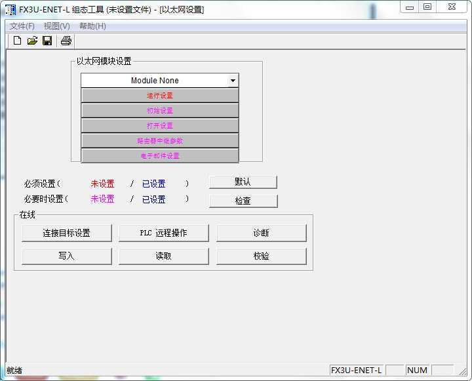Click the New file toolbar icon
472x381 pixels.
[17, 41]
